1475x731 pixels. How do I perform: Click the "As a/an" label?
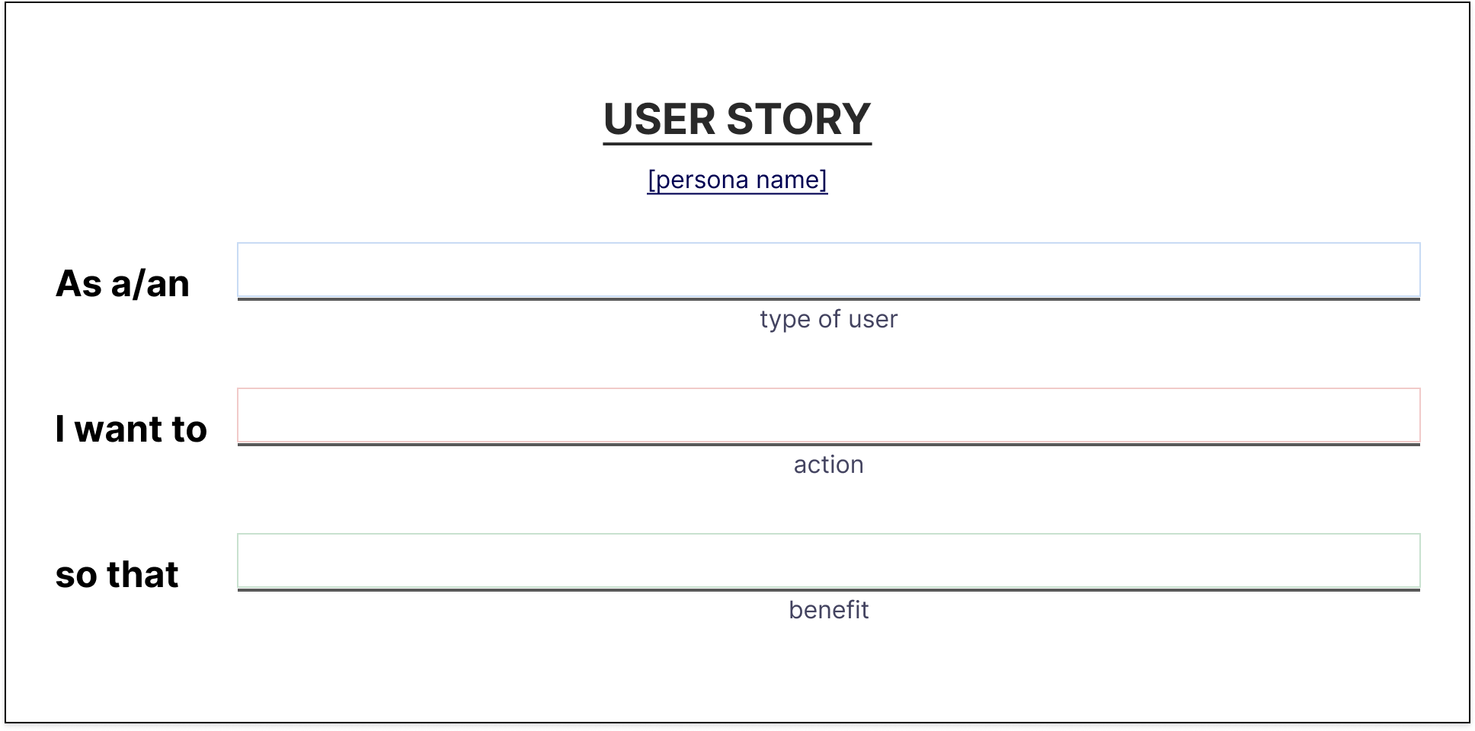[x=123, y=283]
